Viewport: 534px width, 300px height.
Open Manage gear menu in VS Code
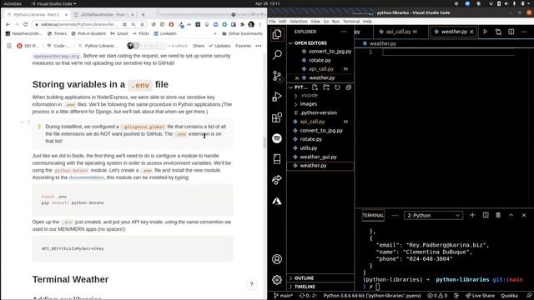click(x=277, y=280)
